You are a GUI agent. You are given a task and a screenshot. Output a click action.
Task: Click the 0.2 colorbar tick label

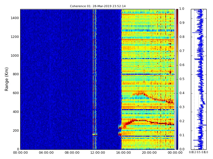point(182,121)
